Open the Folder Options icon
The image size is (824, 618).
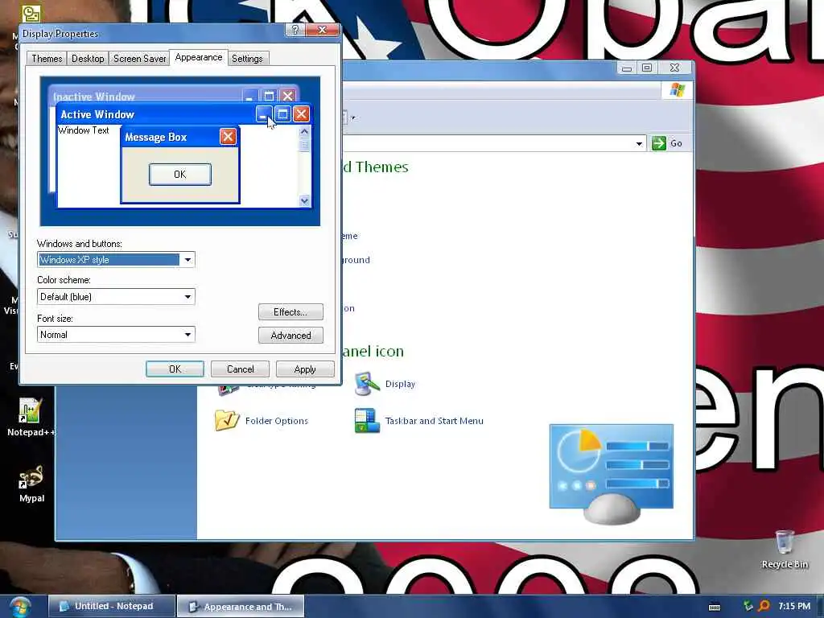[x=227, y=420]
